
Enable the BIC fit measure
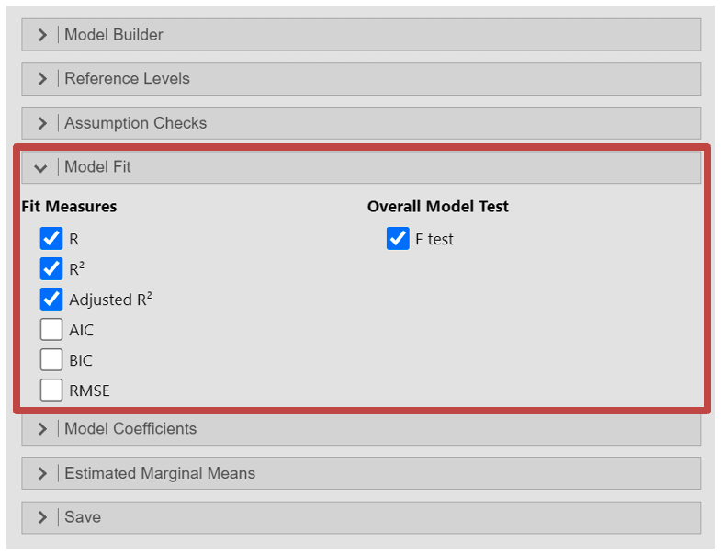tap(51, 360)
